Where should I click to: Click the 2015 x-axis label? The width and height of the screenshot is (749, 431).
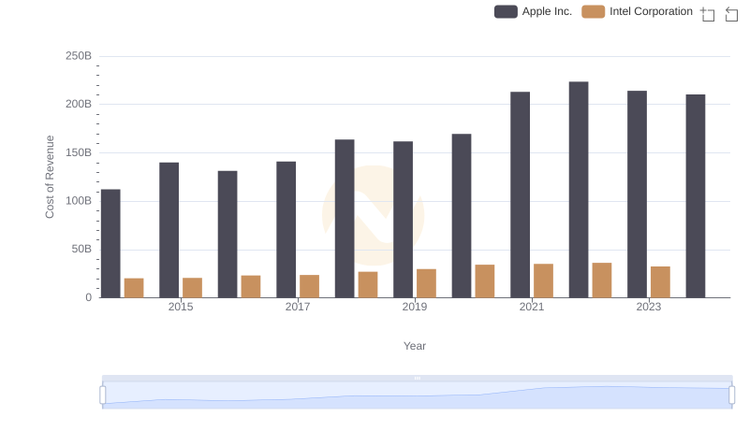pos(181,307)
